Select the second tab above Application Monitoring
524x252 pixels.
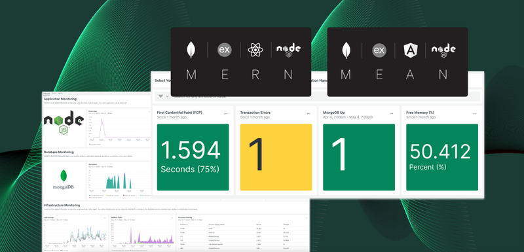click(x=54, y=93)
